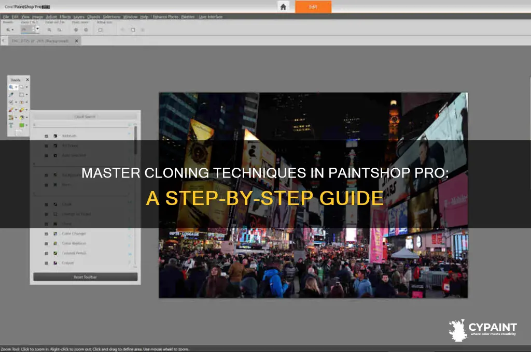531x352 pixels.
Task: Toggle the Colored Pencil checkbox
Action: coord(46,253)
